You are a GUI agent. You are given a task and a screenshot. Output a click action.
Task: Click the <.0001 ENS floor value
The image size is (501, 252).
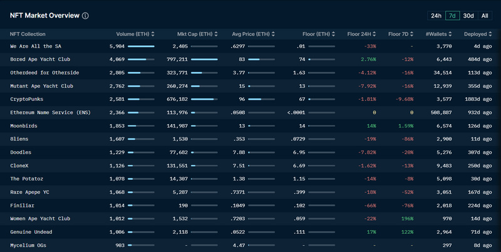296,113
